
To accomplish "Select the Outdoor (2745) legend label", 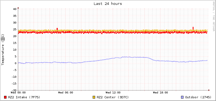I will (x=198, y=97).
